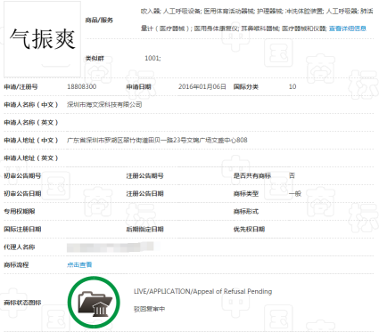This screenshot has width=379, height=332.
Task: Click the international class value 10
Action: tap(292, 86)
